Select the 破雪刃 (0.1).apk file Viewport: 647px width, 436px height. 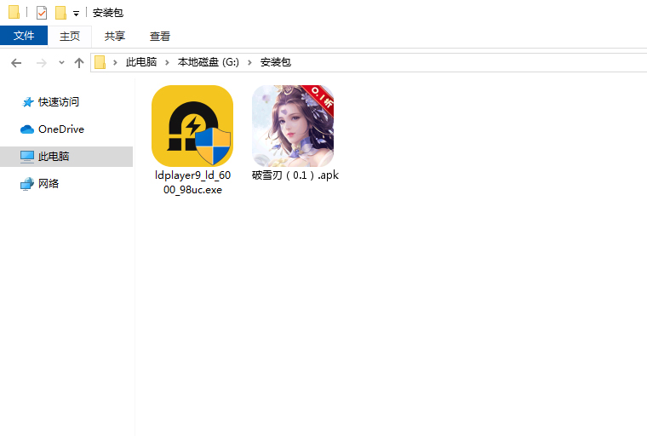point(293,126)
